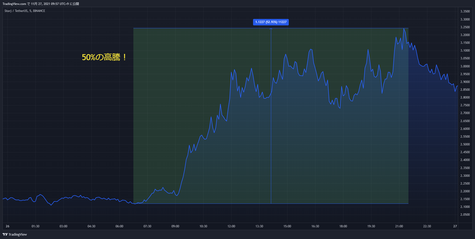475x239 pixels.
Task: Click the 2.0500 price axis label
Action: [465, 215]
